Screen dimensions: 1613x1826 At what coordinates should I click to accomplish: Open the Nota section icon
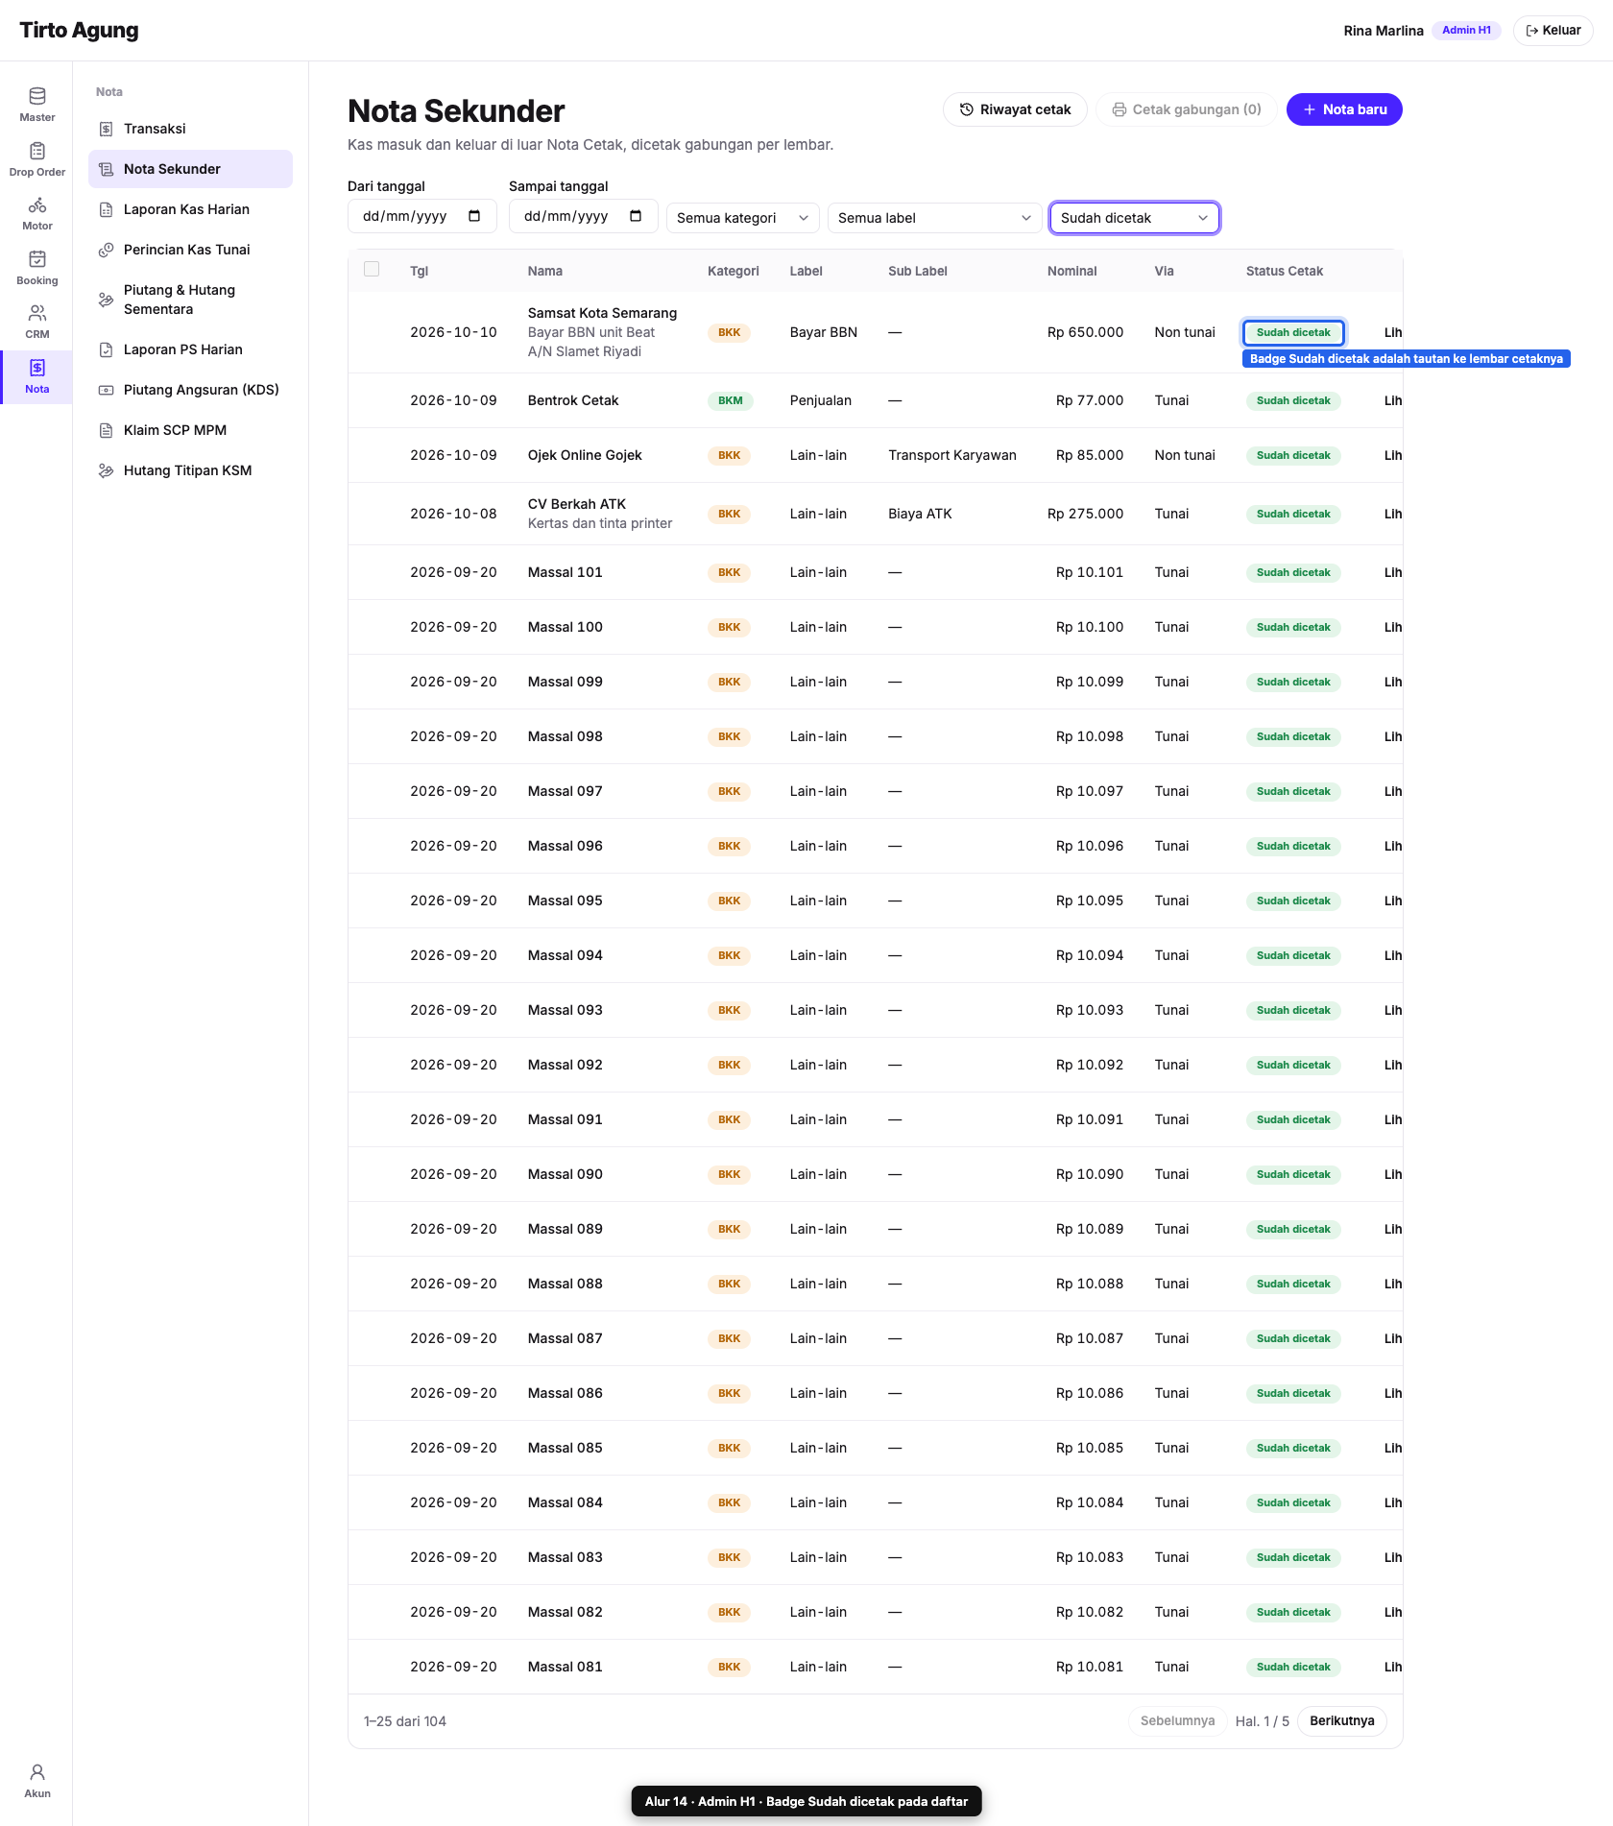tap(36, 368)
